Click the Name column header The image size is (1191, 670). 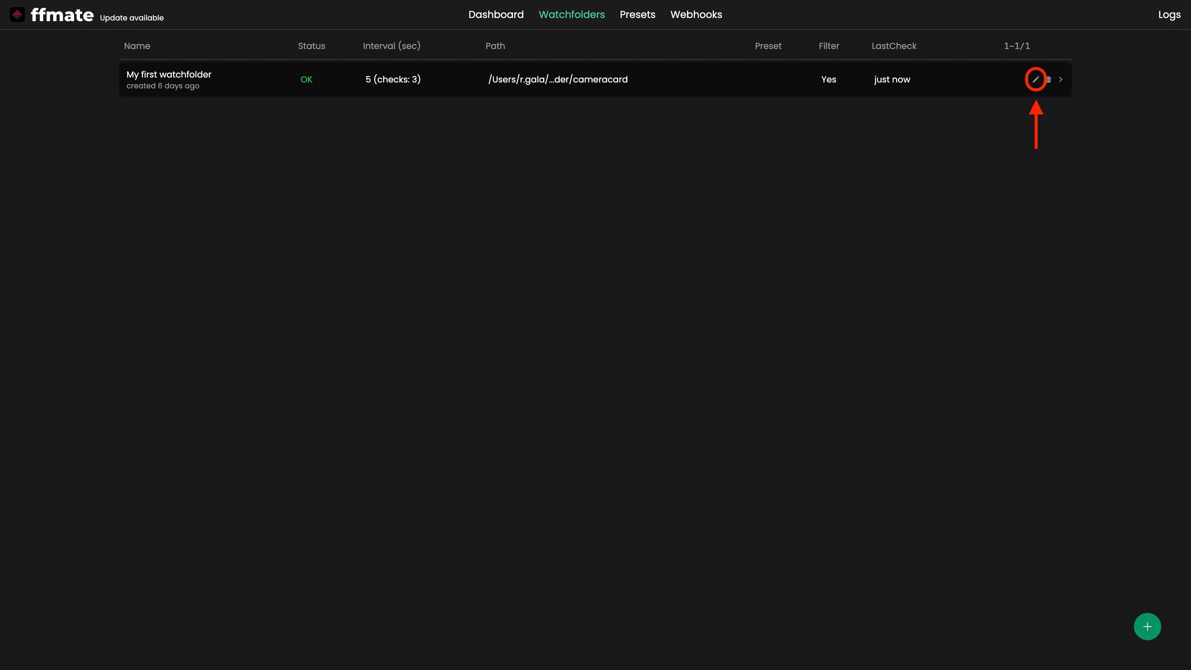click(137, 46)
